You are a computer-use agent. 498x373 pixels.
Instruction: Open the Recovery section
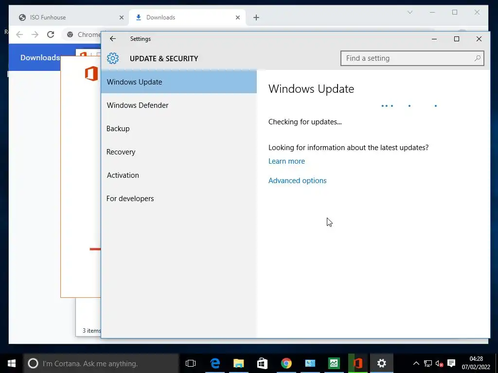[x=179, y=152]
